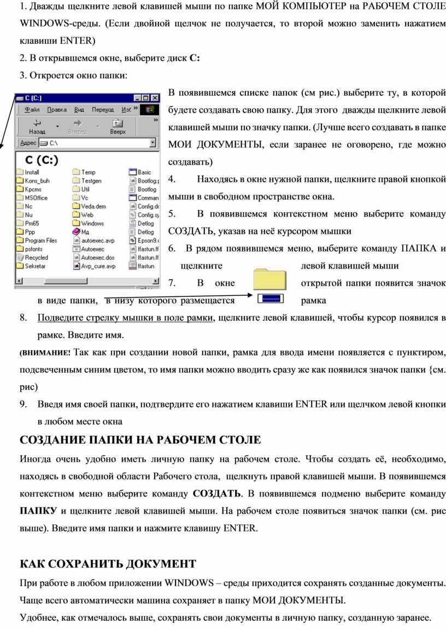Select the Epson9 file icon
Image resolution: width=446 pixels, height=630 pixels.
click(x=133, y=240)
